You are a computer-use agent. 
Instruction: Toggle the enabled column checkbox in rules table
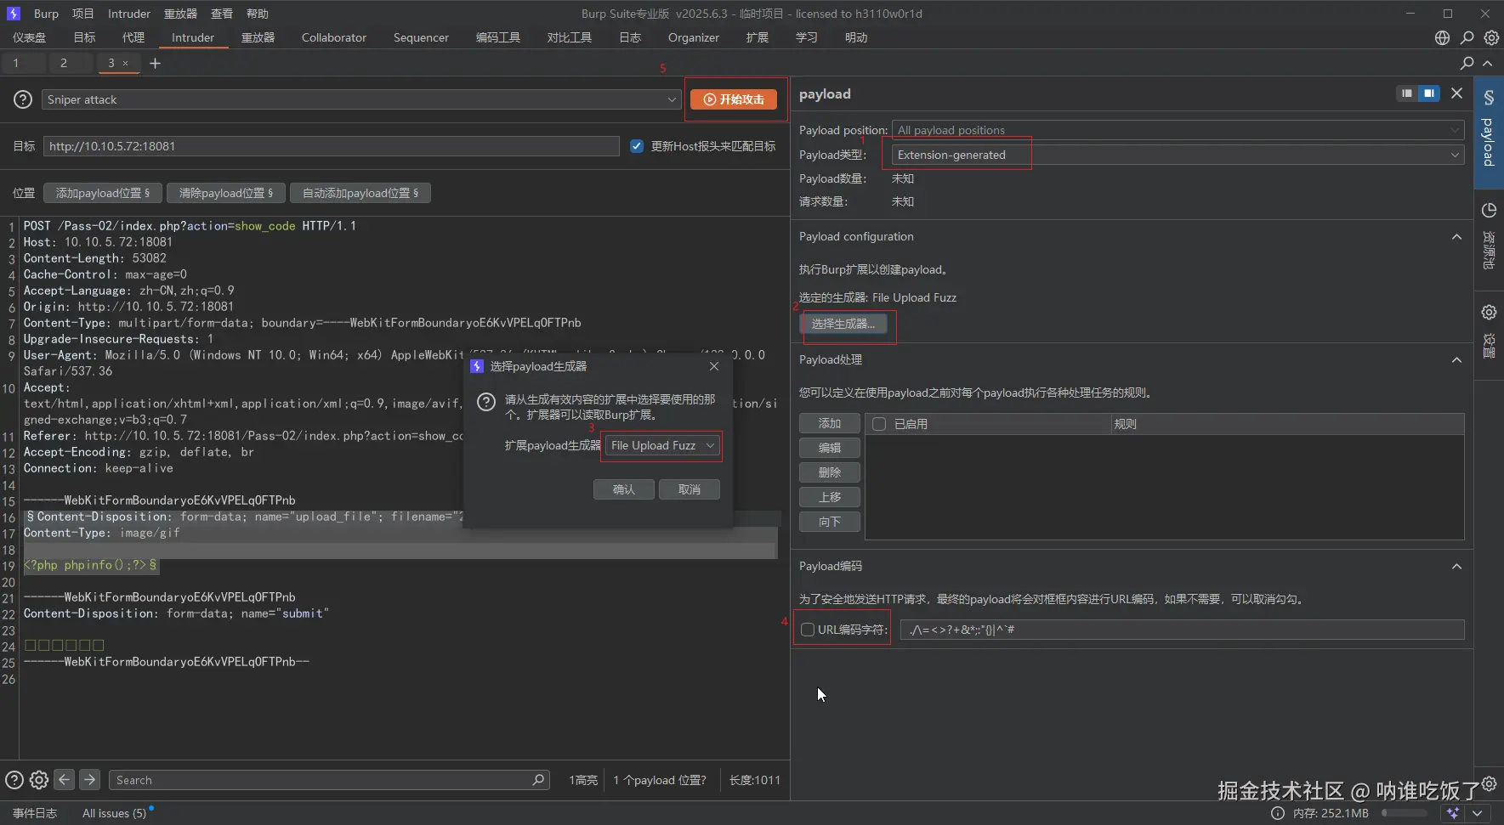pyautogui.click(x=879, y=424)
